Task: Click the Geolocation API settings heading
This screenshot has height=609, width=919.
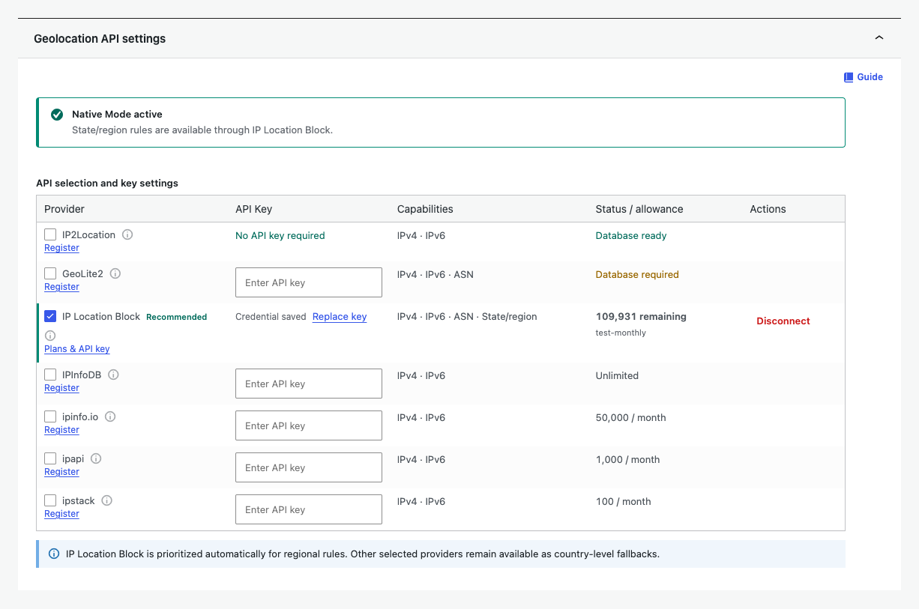Action: coord(100,38)
